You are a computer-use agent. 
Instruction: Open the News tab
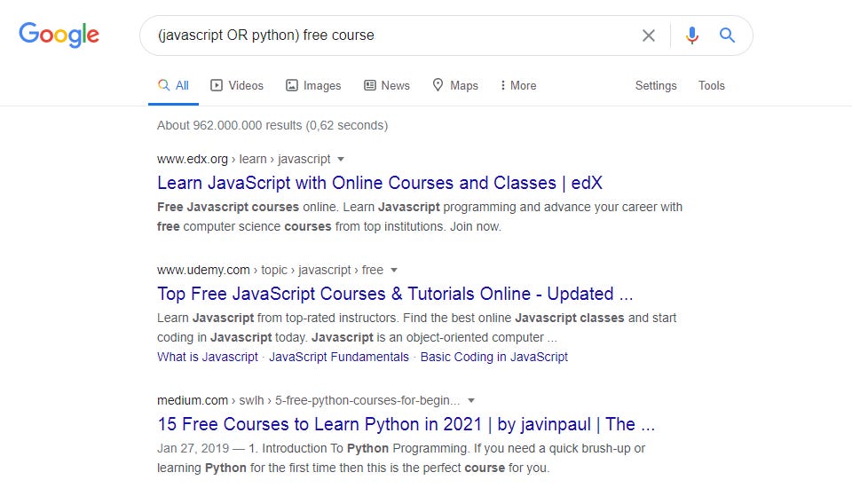coord(387,85)
